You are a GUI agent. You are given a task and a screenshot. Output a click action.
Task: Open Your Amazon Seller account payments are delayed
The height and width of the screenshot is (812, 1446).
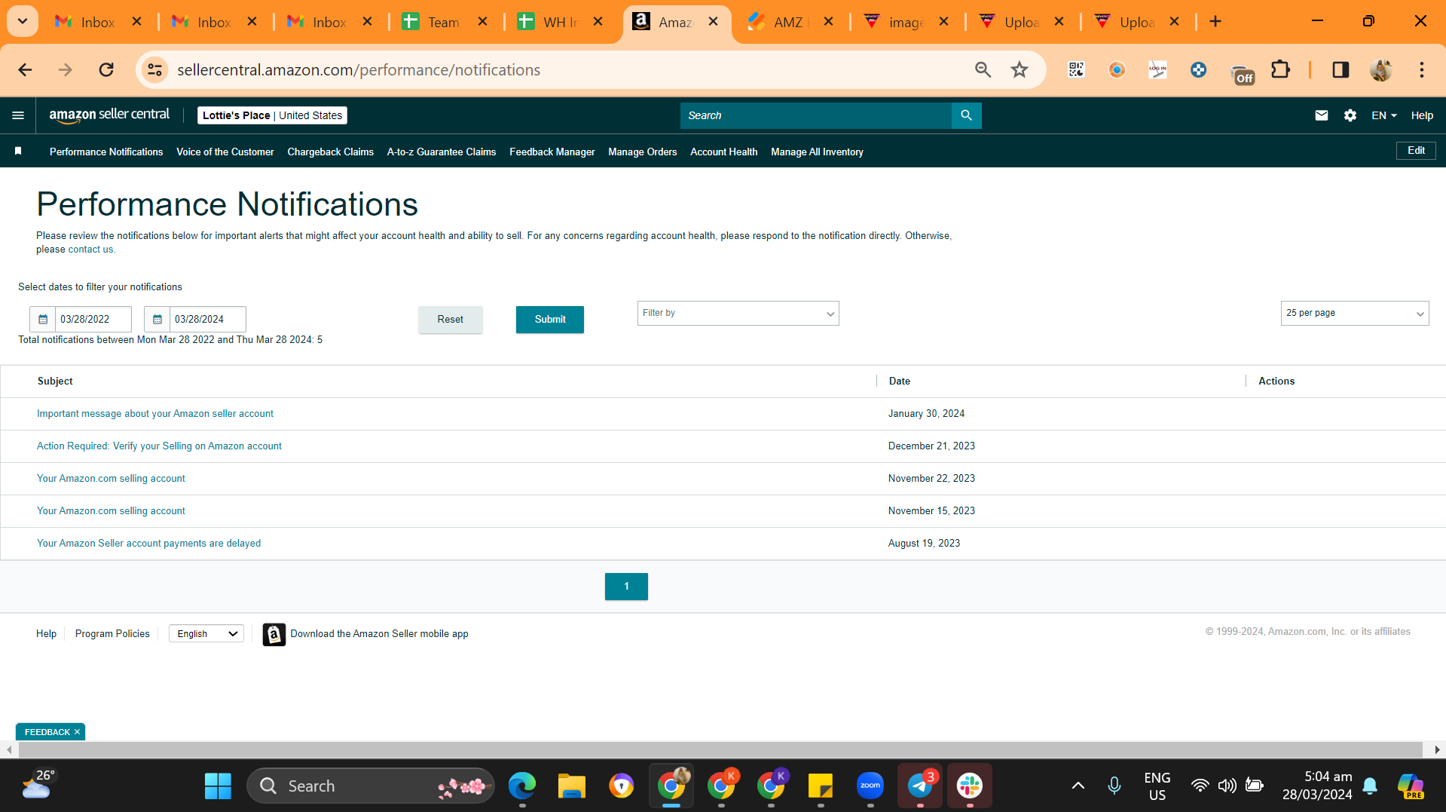[148, 544]
